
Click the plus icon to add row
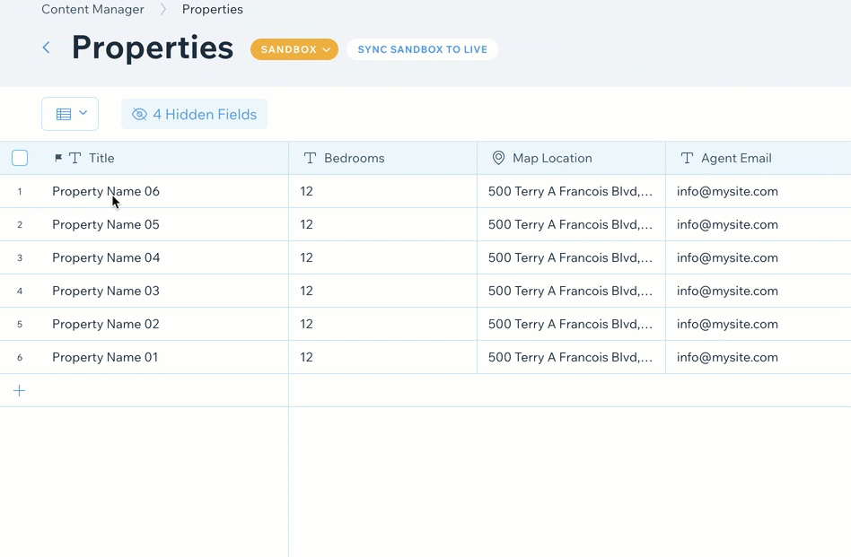tap(20, 391)
